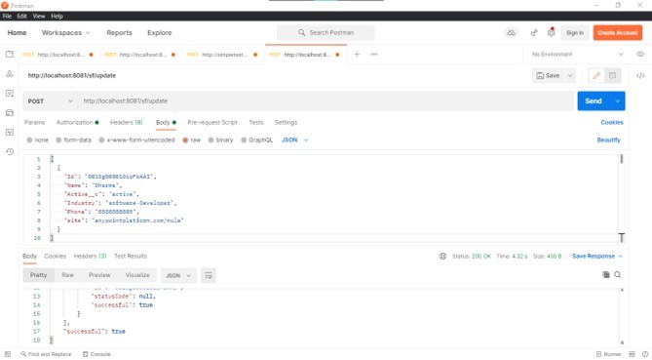Click the Save button
Screen dimensions: 652x360
548,75
